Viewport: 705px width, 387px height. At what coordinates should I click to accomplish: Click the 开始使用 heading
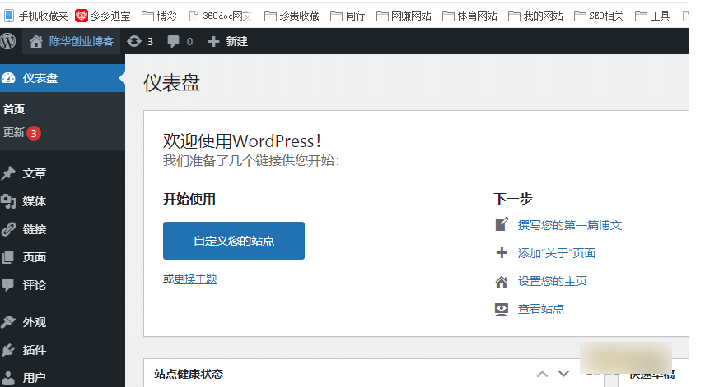[x=189, y=199]
